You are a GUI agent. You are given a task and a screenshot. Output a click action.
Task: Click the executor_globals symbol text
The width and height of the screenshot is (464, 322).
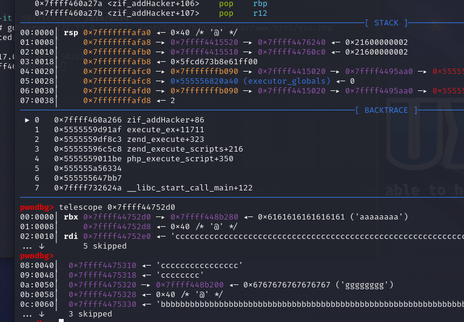click(x=287, y=81)
